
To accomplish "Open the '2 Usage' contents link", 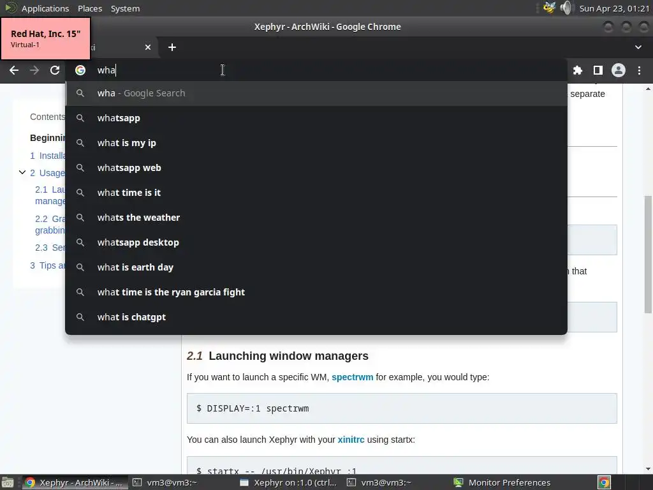I will point(47,173).
